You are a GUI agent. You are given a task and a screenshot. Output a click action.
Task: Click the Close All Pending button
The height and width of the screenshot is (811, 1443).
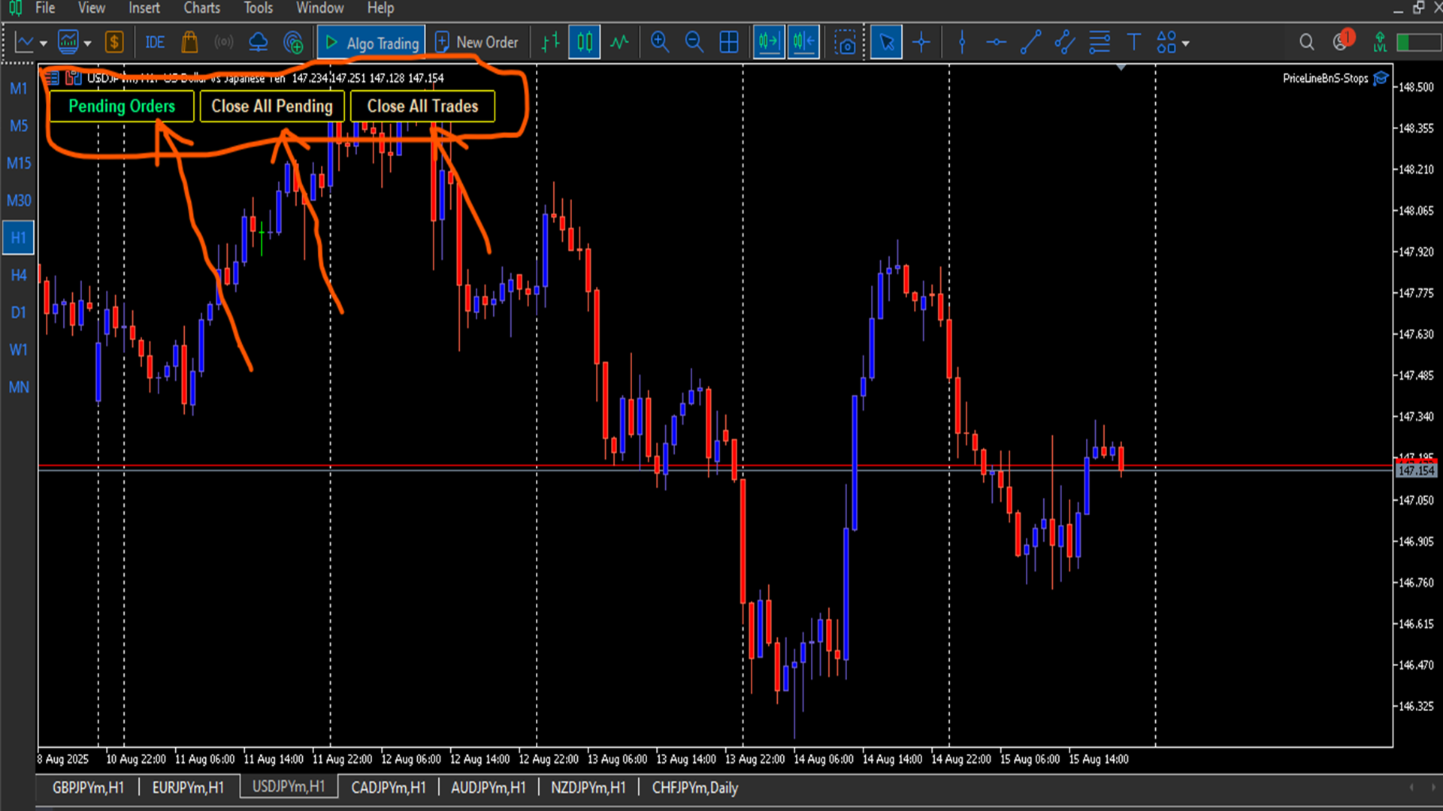(272, 106)
